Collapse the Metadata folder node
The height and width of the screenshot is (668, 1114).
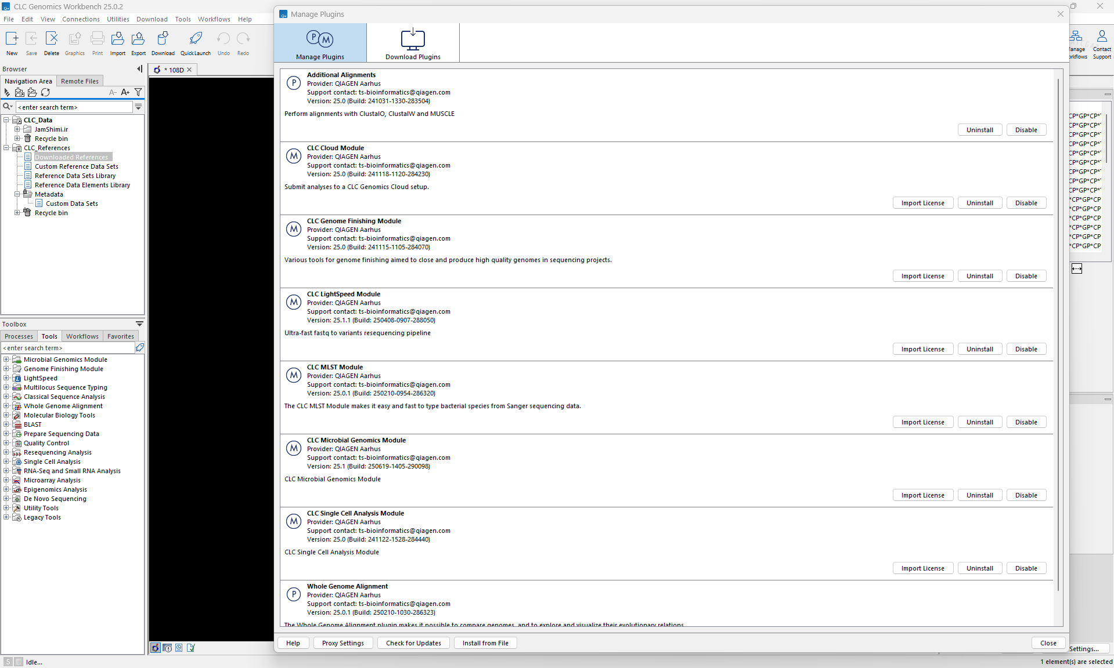point(17,194)
